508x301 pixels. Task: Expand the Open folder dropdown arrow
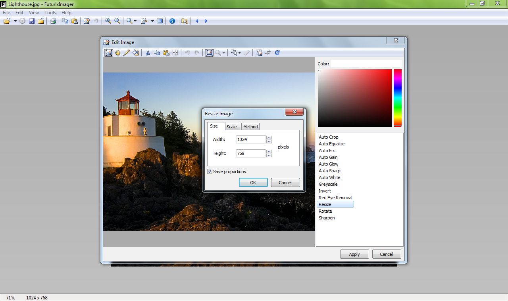(15, 21)
